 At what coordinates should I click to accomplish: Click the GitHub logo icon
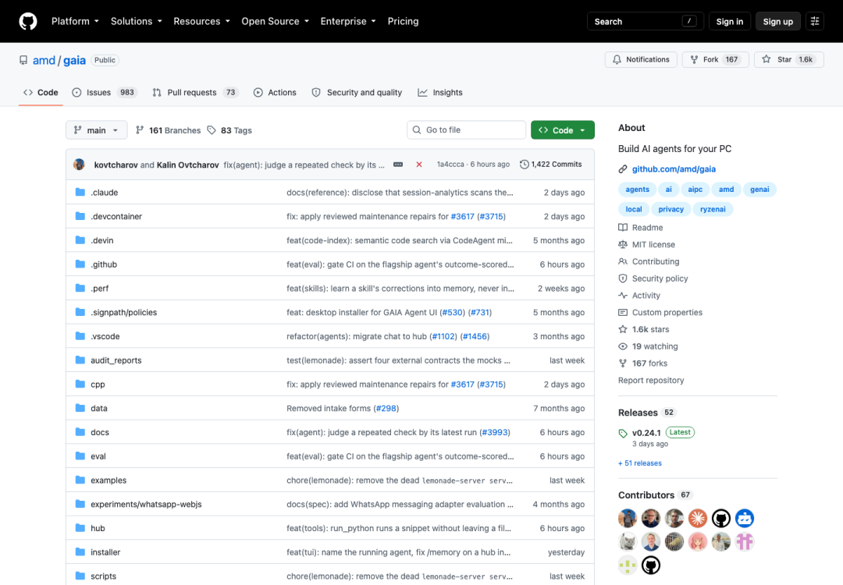pos(28,22)
